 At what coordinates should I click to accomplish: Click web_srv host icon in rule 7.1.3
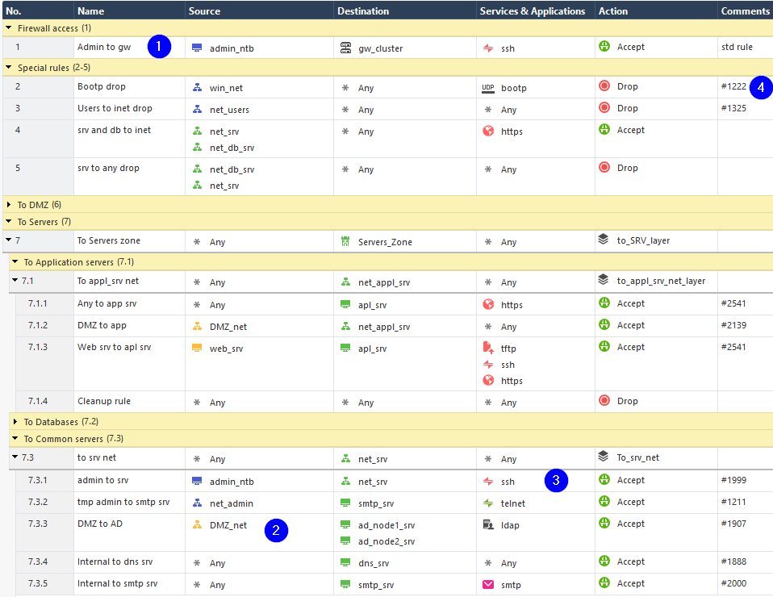pyautogui.click(x=197, y=348)
